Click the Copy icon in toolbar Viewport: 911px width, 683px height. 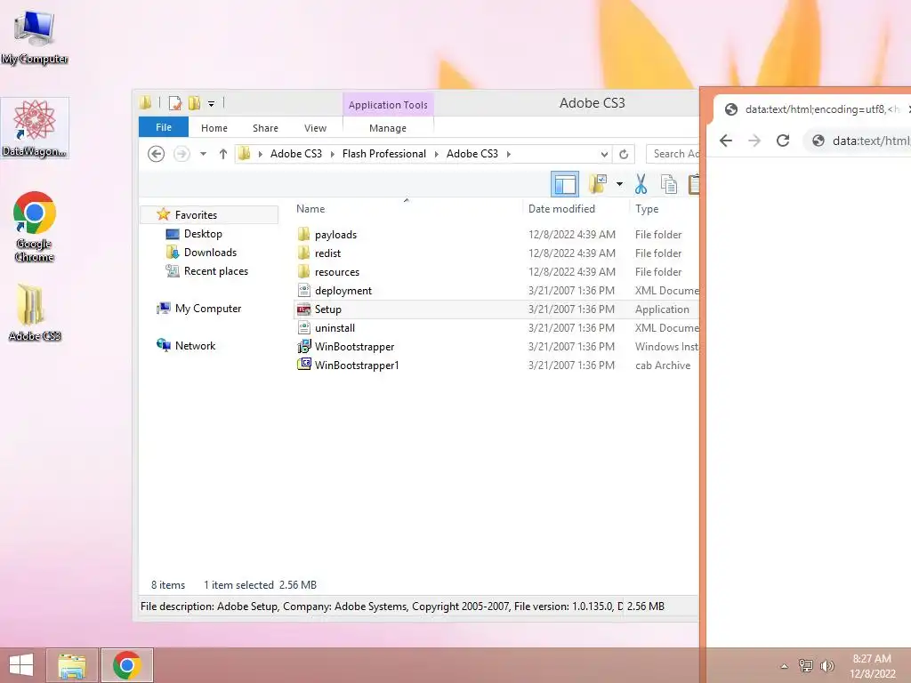[669, 184]
